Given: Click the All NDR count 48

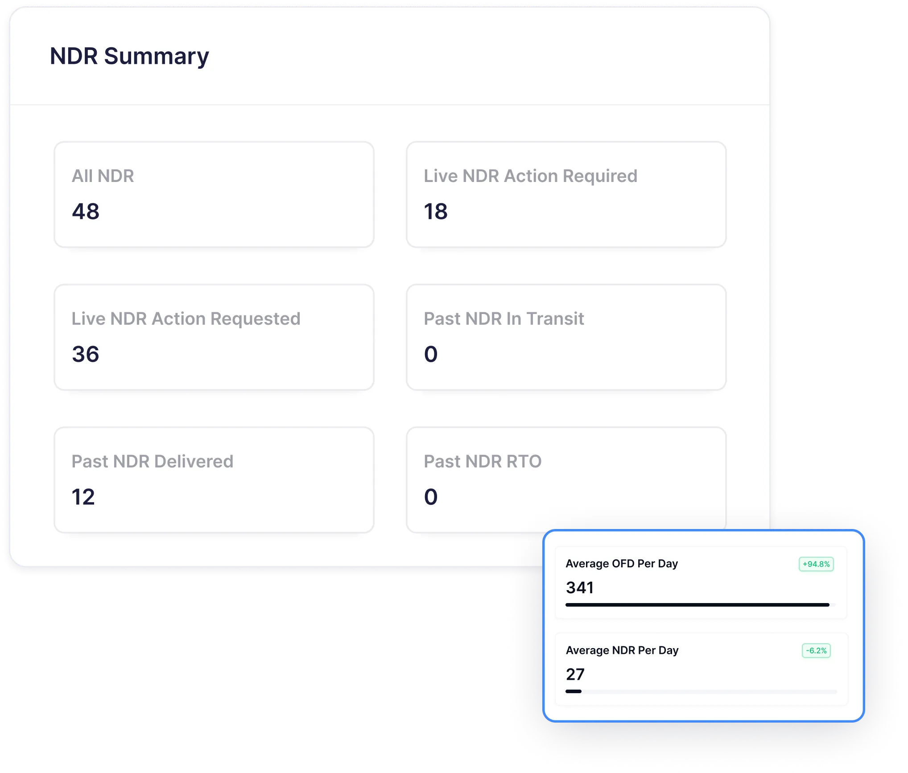Looking at the screenshot, I should point(86,211).
